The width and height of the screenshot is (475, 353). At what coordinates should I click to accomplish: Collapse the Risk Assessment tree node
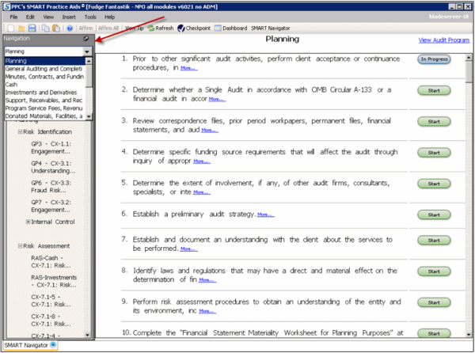tap(19, 246)
